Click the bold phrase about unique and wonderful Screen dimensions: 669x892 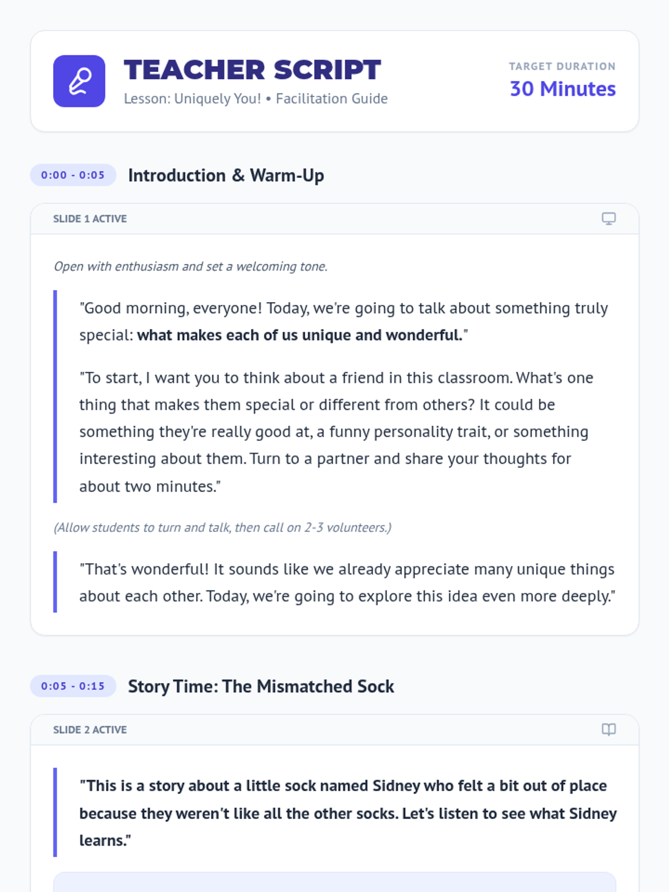(299, 335)
